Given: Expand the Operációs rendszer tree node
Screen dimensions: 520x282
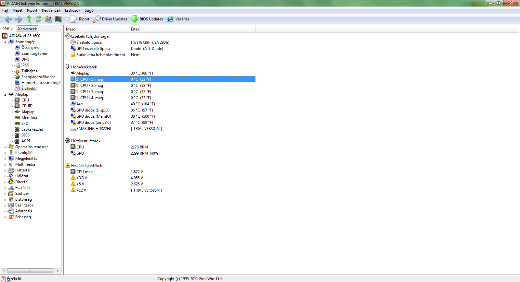Looking at the screenshot, I should (5, 147).
